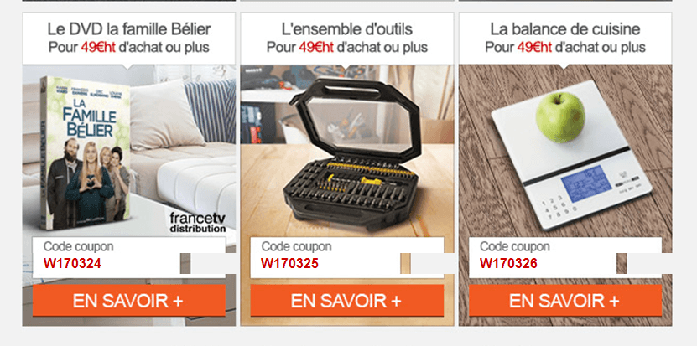Click the "La balance de cuisine" title
The width and height of the screenshot is (697, 346).
tap(565, 29)
